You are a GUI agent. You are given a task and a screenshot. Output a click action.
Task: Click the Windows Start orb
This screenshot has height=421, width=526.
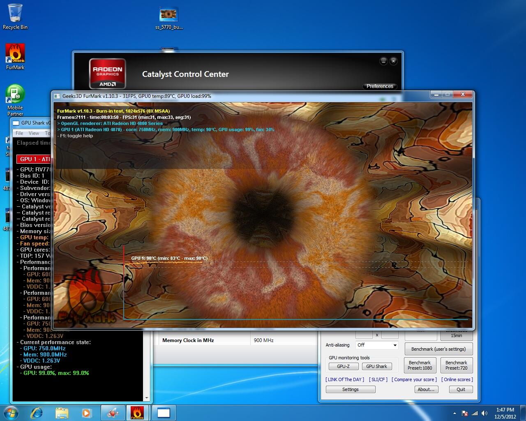(11, 412)
